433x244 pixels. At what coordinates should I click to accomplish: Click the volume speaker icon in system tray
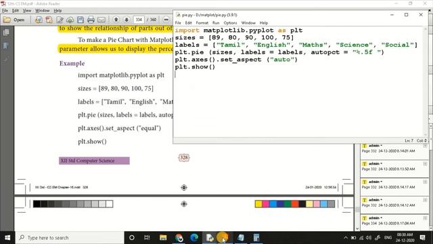[x=369, y=238]
